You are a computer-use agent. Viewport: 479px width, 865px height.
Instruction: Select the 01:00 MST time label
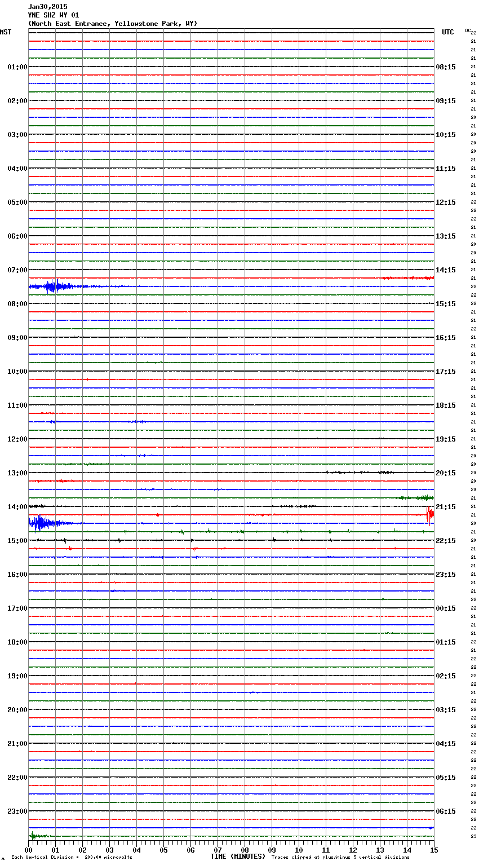tap(17, 67)
